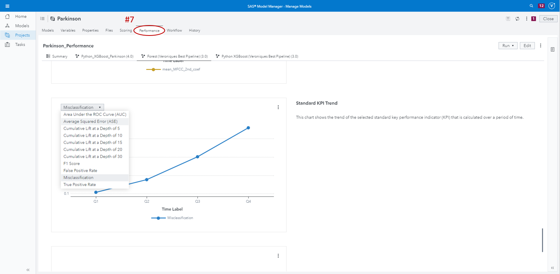Open the Misclassification KPI dropdown
560x274 pixels.
pyautogui.click(x=82, y=107)
